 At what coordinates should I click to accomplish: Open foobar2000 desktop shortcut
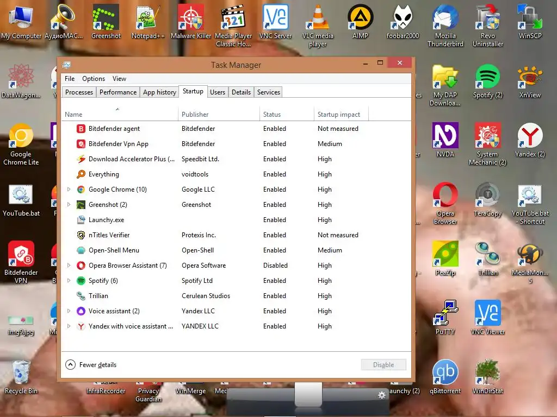403,22
